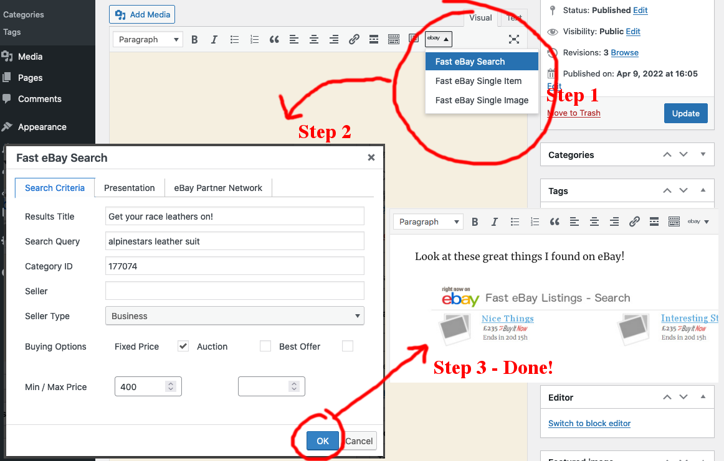Viewport: 724px width, 461px height.
Task: Open the eBay Partner Network tab
Action: pyautogui.click(x=218, y=188)
